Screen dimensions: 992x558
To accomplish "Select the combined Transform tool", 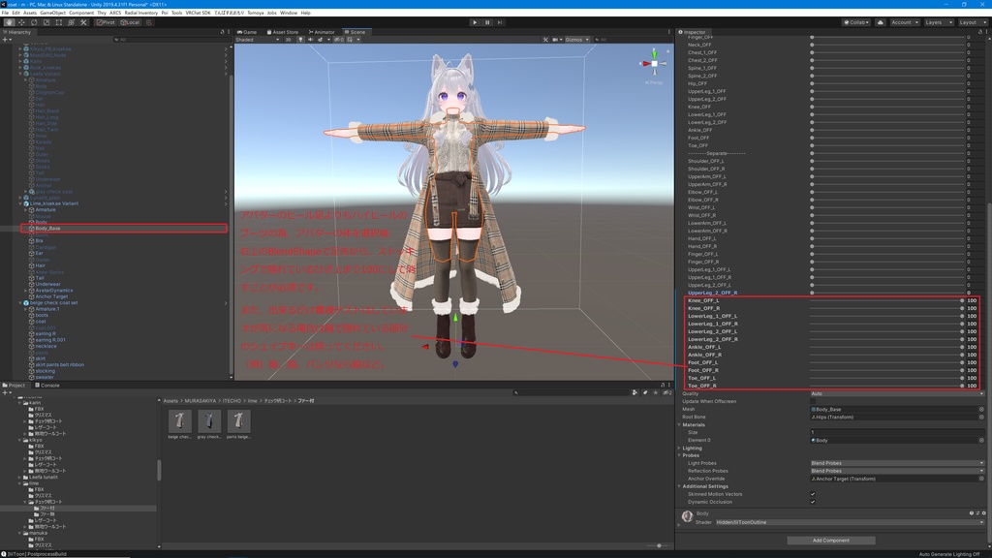I will (x=71, y=22).
